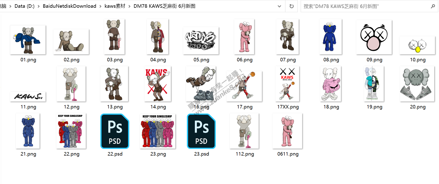Screen dimensions: 439x184
Task: Select thumbnail 07.png
Action: (x=288, y=37)
